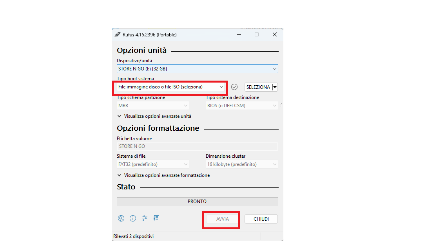
Task: Open the FAT32 file system dropdown
Action: (x=153, y=164)
